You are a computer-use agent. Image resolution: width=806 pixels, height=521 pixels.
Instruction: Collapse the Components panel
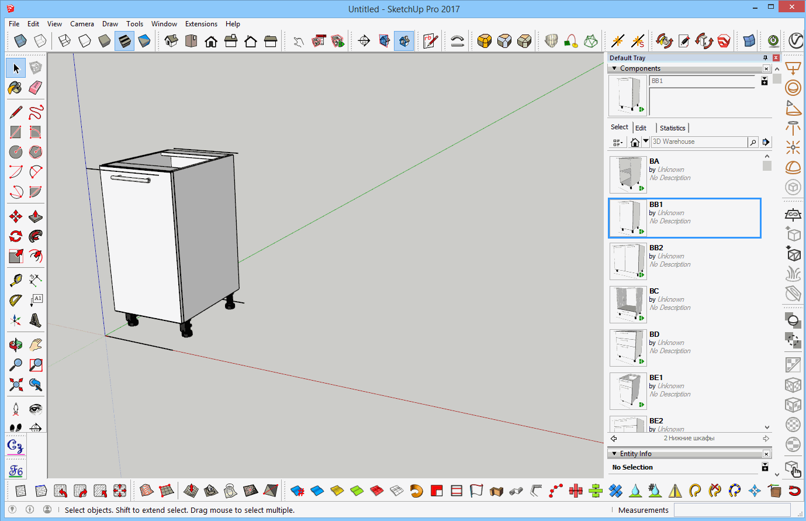pos(614,68)
